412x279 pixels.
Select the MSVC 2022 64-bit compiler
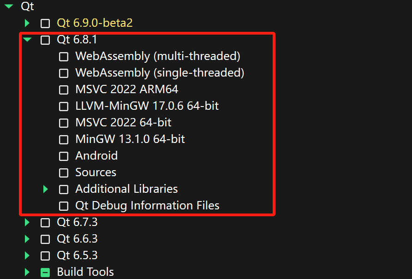(x=63, y=123)
